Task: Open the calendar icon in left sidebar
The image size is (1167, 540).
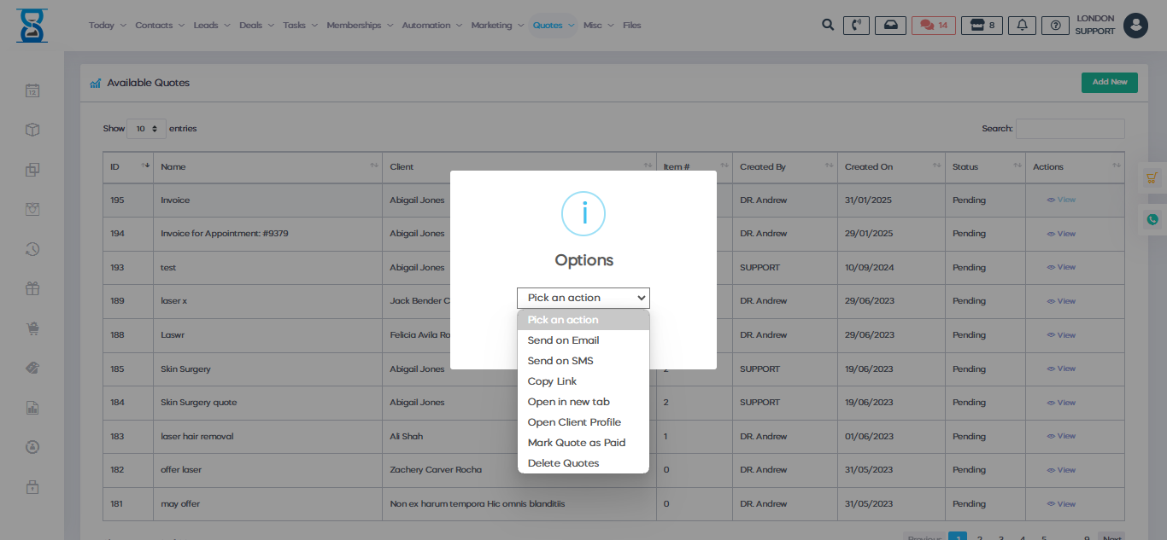Action: tap(32, 90)
